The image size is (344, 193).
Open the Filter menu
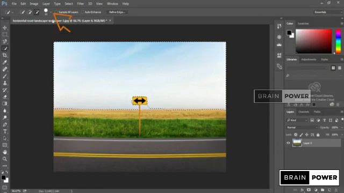80,4
